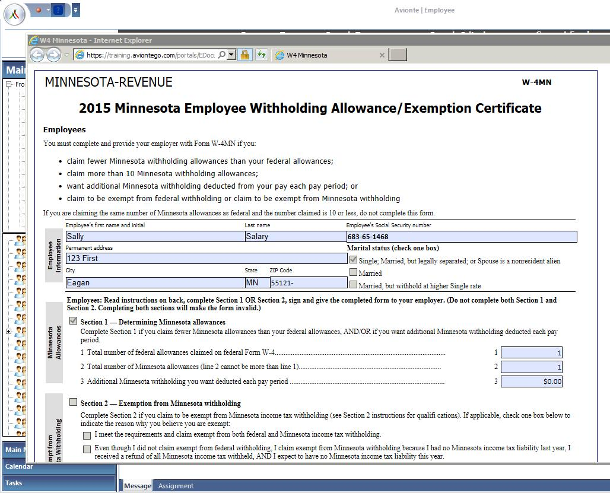Open recent pages arrow beside Forward button
Viewport: 610px width, 493px height.
point(66,55)
